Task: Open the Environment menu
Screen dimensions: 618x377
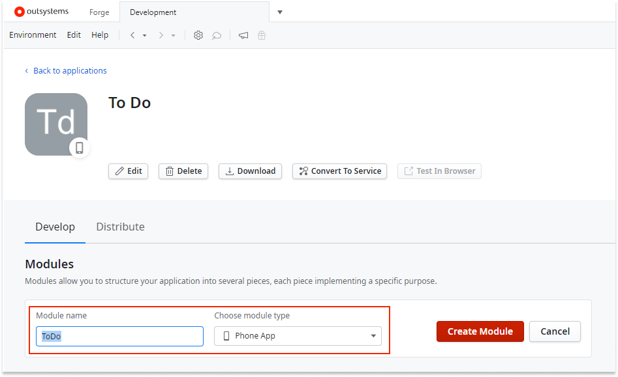Action: (33, 35)
